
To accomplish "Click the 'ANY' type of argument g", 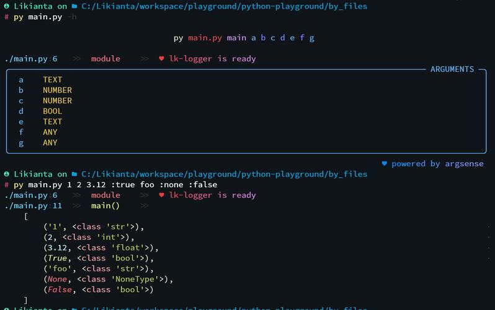I will (x=50, y=143).
